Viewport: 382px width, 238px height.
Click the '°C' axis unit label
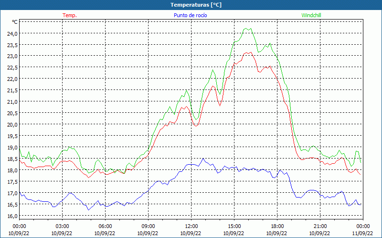click(x=15, y=22)
